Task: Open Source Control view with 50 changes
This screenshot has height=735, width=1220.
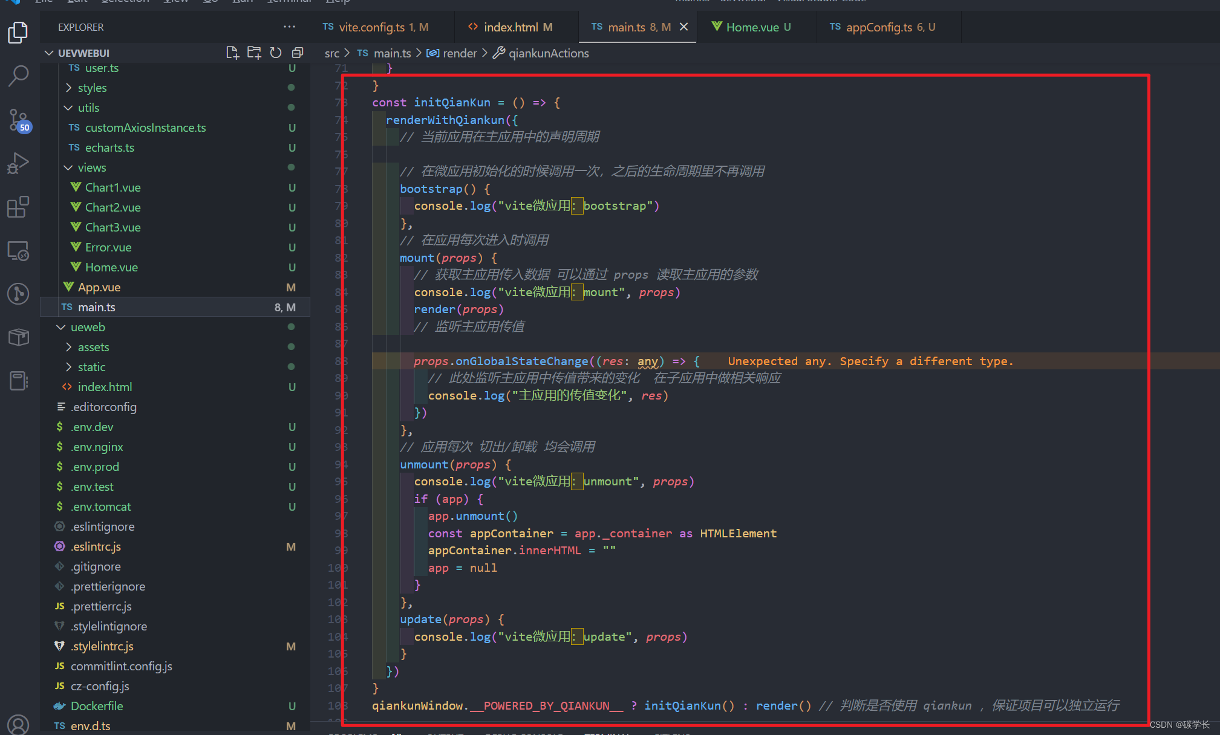Action: point(18,120)
